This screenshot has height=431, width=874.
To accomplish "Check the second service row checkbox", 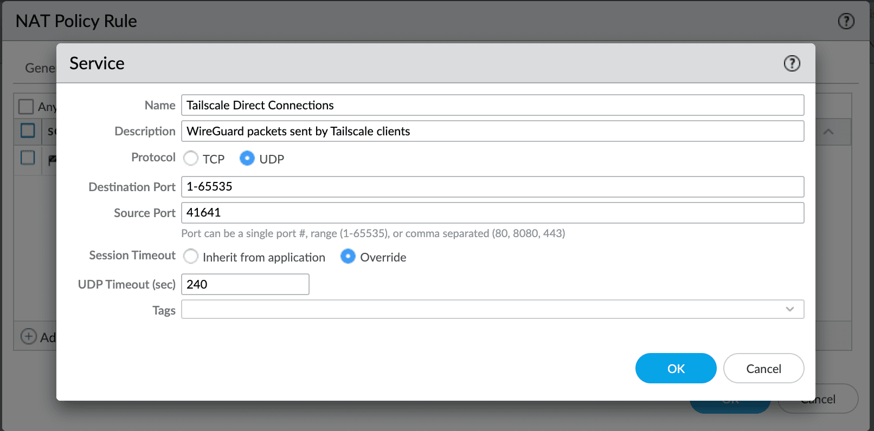I will 28,158.
